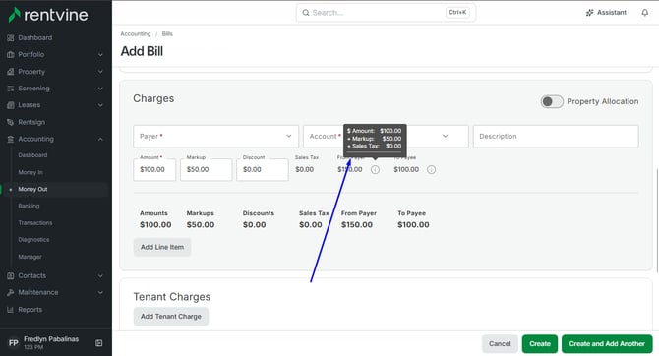Image resolution: width=659 pixels, height=356 pixels.
Task: Open Rentsign from the sidebar
Action: coord(31,122)
